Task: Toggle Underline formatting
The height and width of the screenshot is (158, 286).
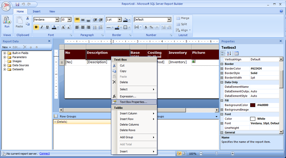Action: 47,27
